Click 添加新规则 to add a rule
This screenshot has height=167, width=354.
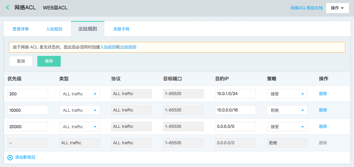click(25, 158)
